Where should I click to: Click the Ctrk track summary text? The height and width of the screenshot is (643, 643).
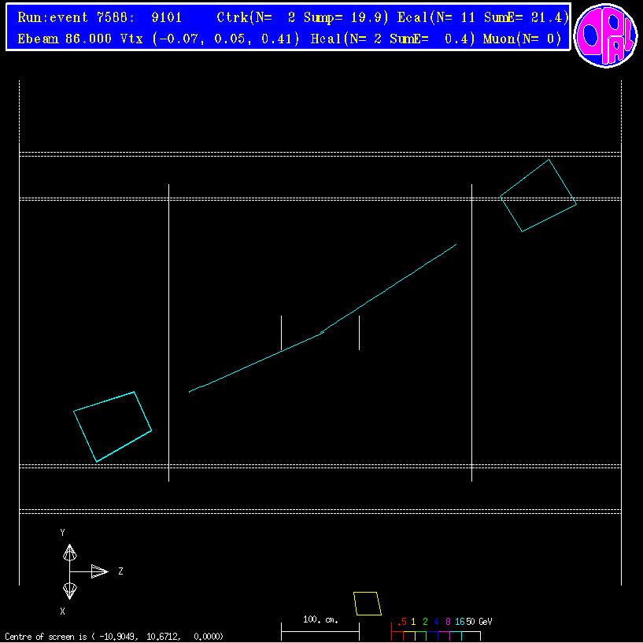pyautogui.click(x=302, y=17)
